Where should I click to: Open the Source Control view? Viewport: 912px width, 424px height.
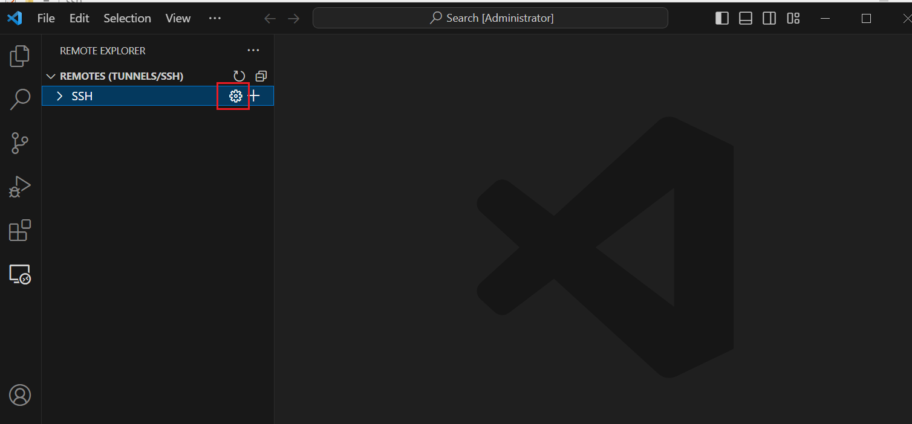coord(19,143)
